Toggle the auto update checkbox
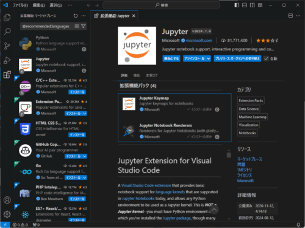The image size is (305, 228). click(266, 59)
